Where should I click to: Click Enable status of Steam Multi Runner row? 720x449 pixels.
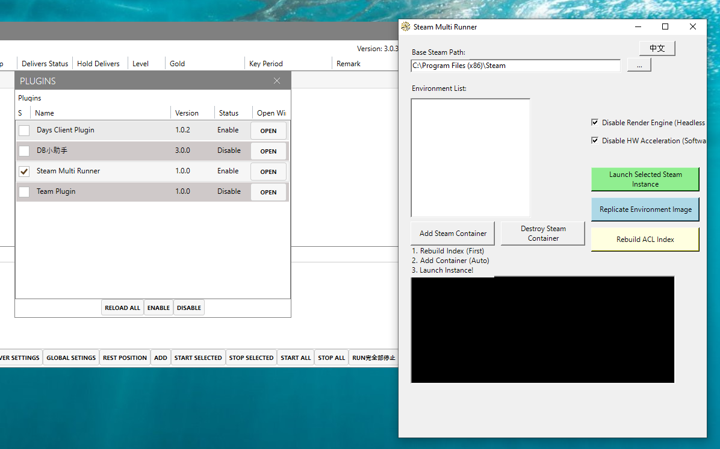click(228, 171)
